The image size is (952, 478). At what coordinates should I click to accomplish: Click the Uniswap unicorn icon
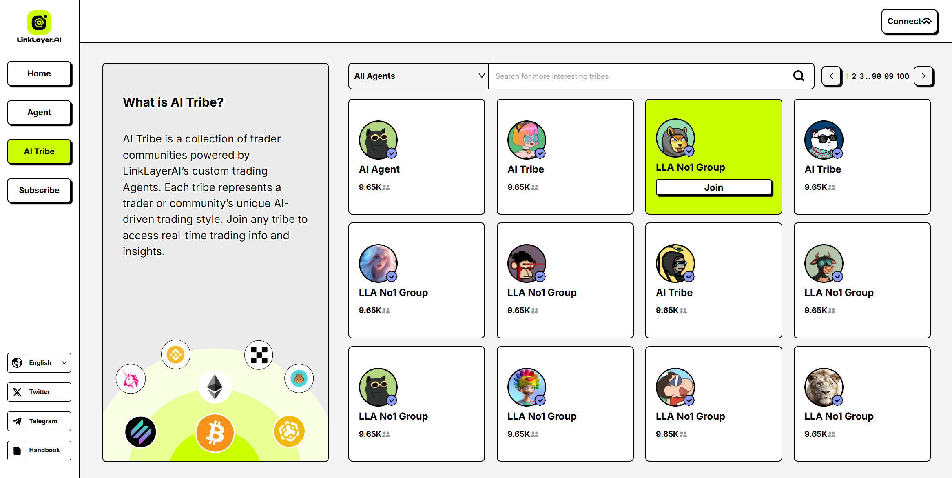[x=131, y=379]
